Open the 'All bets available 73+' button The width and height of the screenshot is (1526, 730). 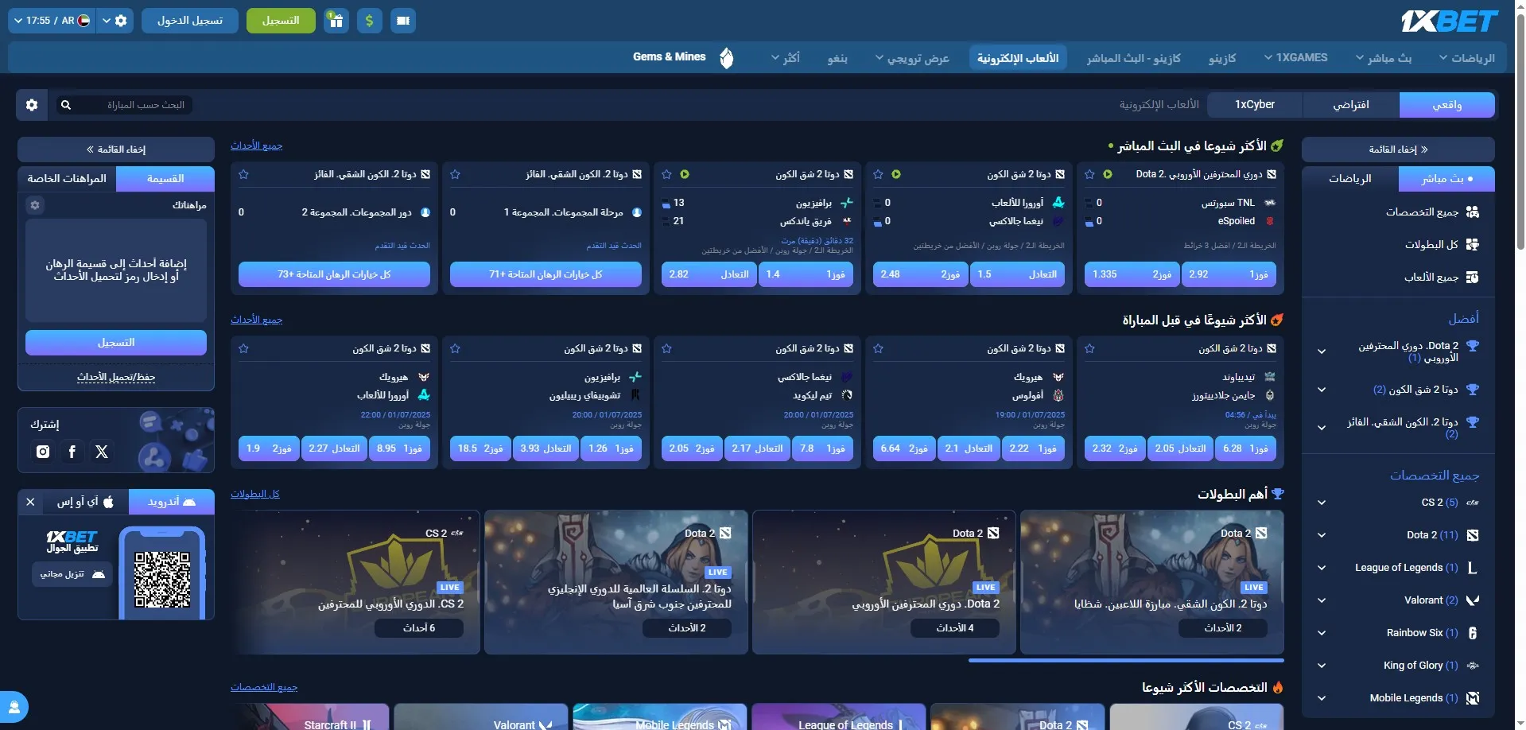(334, 274)
